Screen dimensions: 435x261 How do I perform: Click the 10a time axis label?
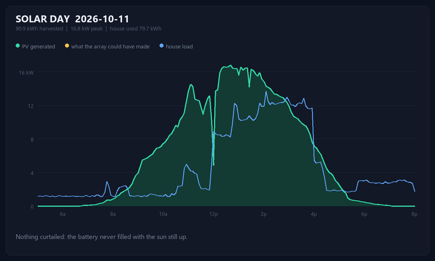tap(163, 214)
